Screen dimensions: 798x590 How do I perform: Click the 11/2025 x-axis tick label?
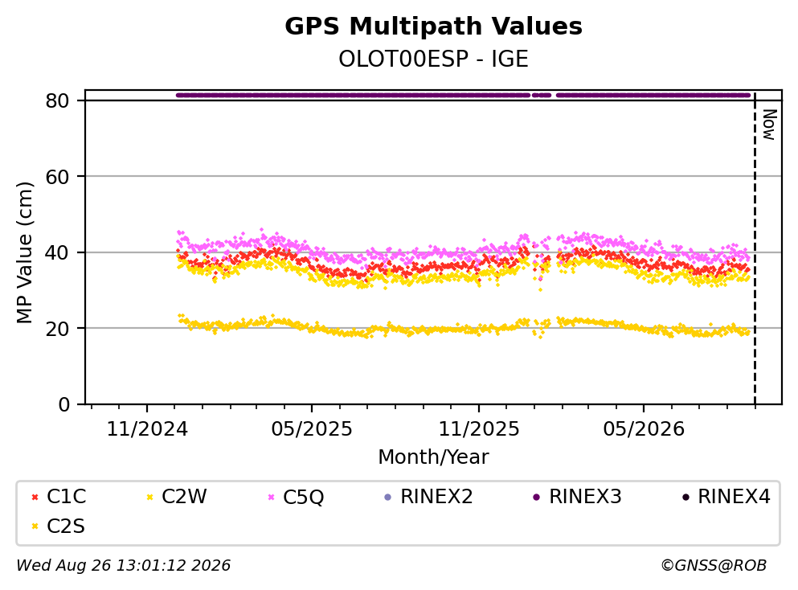pos(479,429)
